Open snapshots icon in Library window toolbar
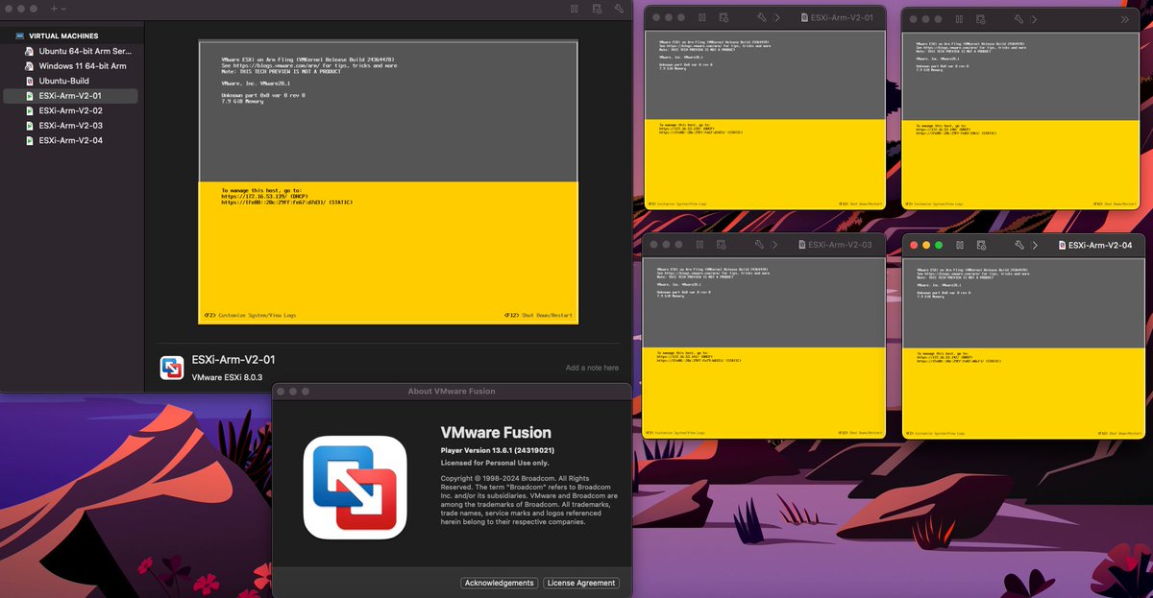Image resolution: width=1153 pixels, height=598 pixels. 597,8
